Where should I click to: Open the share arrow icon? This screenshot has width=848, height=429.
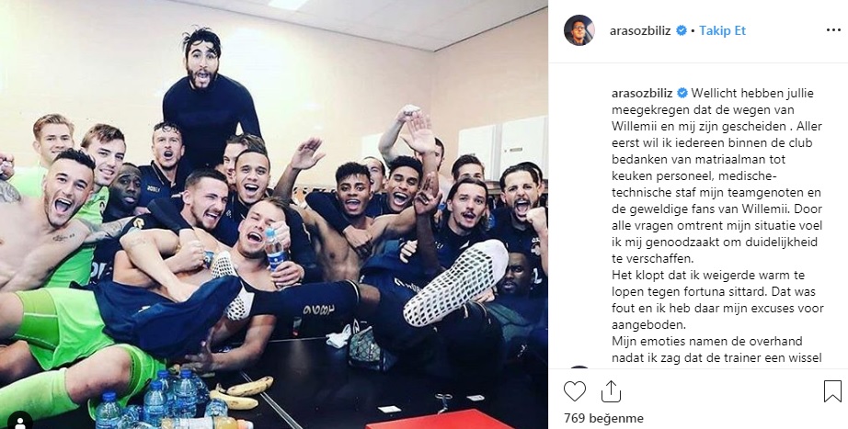pos(610,390)
